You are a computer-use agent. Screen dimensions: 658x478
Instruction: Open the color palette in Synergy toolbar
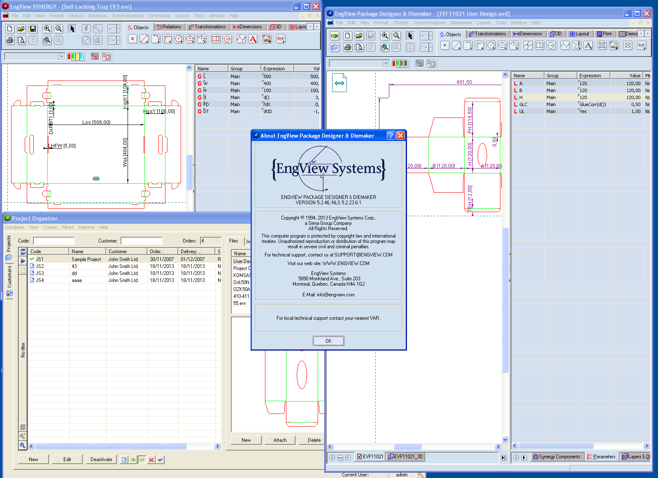click(75, 57)
